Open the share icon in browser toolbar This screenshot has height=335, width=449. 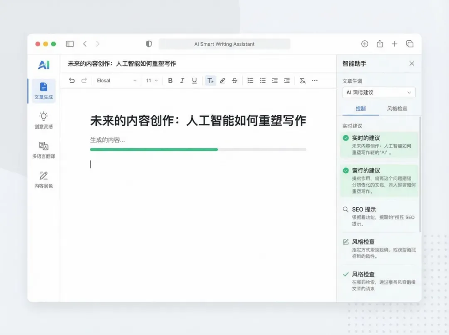pyautogui.click(x=380, y=44)
